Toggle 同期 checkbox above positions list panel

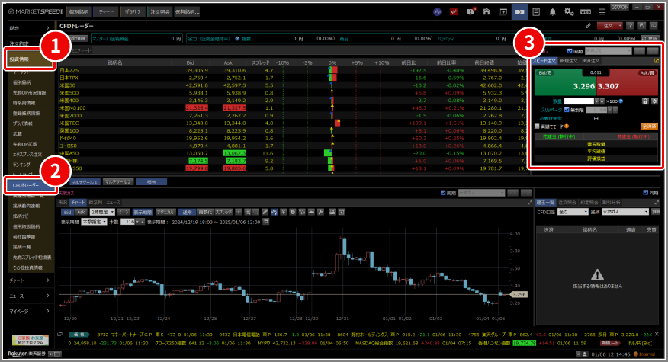[x=645, y=193]
